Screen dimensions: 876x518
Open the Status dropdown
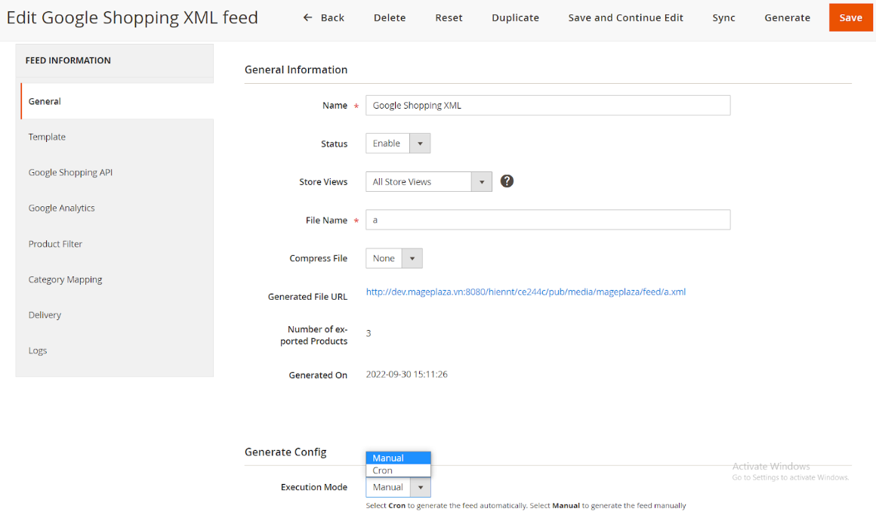(398, 143)
